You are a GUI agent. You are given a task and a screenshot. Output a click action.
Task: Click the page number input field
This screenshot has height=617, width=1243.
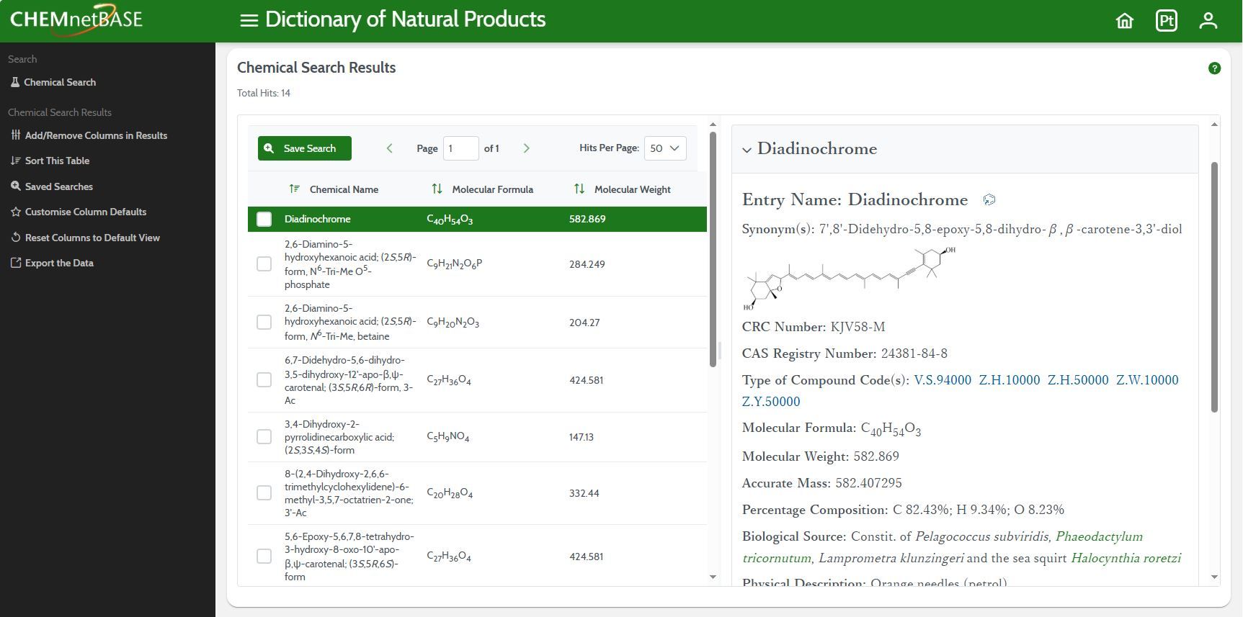click(x=460, y=148)
